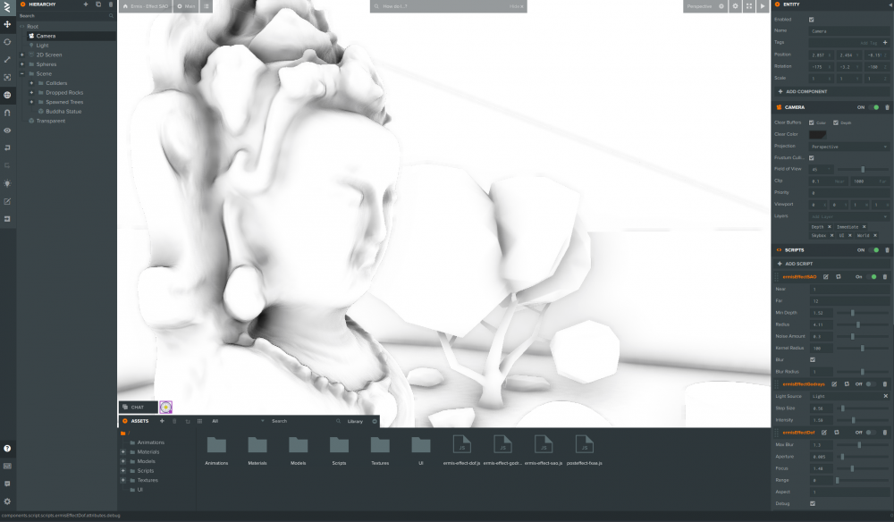Viewport: 894px width, 522px height.
Task: Select the Scale gizmo tool
Action: [7, 59]
